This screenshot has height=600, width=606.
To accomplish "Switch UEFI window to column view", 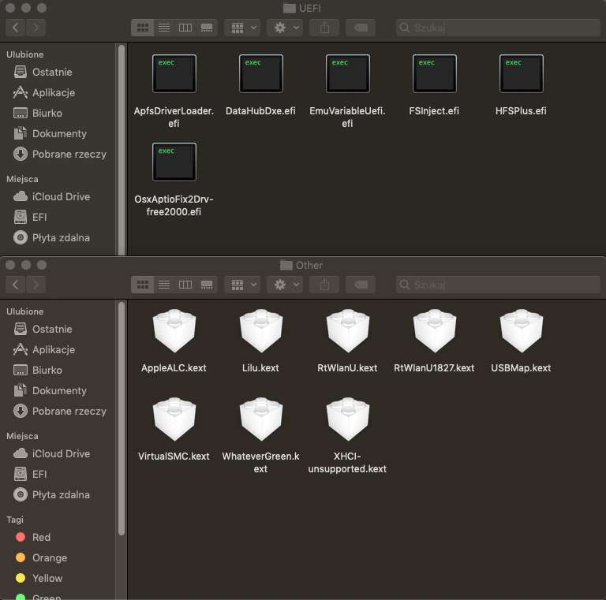I will click(x=185, y=28).
